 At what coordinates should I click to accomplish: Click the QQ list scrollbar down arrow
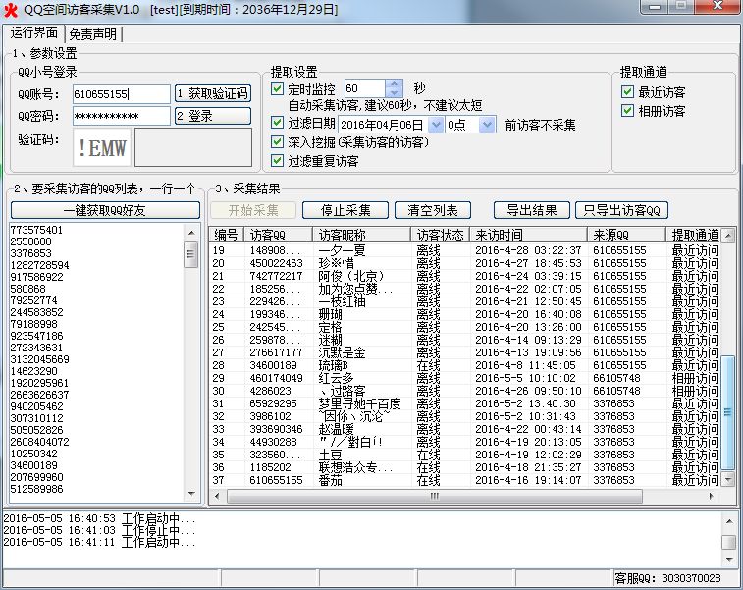click(191, 494)
